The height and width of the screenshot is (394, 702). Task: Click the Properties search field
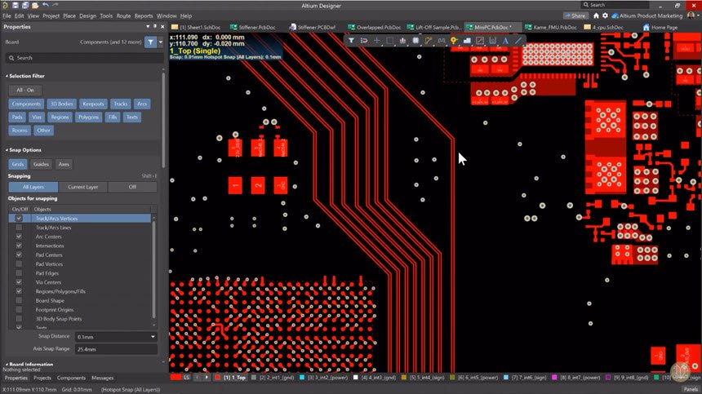click(84, 58)
